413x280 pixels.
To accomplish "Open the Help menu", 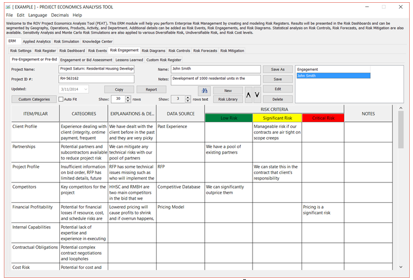I will coord(77,15).
